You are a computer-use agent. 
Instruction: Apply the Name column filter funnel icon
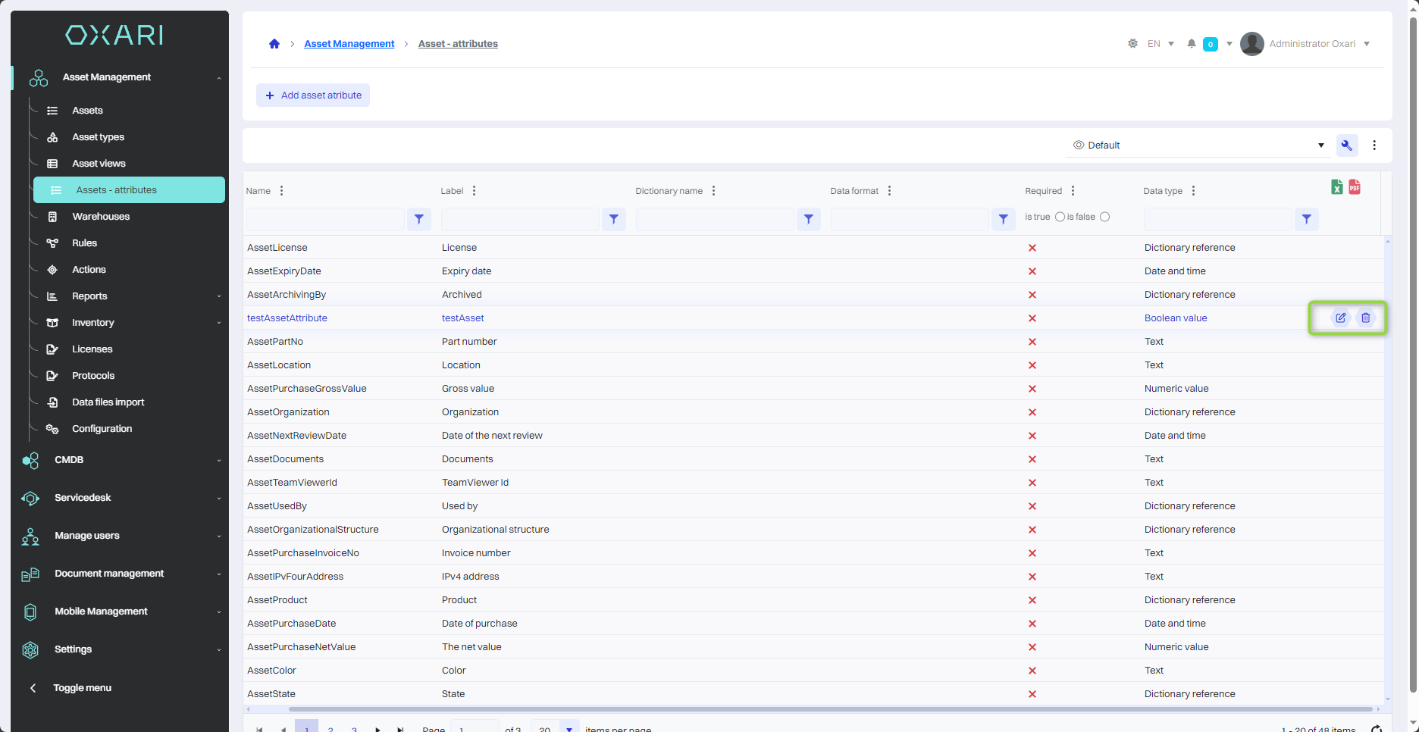point(419,219)
